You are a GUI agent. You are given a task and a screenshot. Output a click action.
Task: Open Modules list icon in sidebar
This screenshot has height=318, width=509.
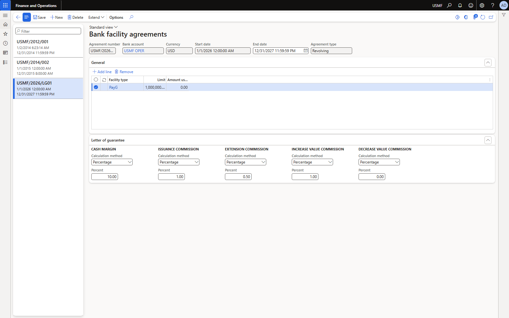click(x=5, y=62)
